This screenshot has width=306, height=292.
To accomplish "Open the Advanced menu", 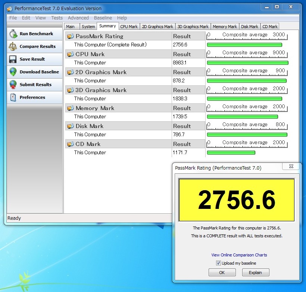I will pyautogui.click(x=78, y=18).
